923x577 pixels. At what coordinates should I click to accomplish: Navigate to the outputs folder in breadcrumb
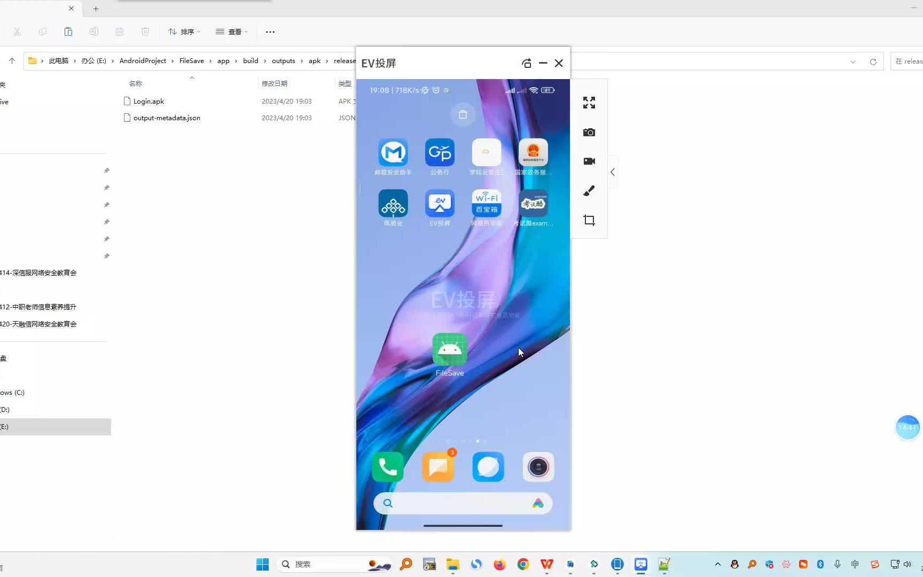pyautogui.click(x=284, y=60)
